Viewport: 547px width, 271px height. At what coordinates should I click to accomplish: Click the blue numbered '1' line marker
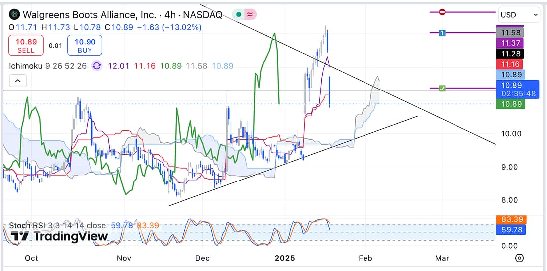[442, 33]
